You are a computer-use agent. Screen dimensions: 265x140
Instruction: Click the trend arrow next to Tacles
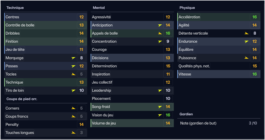73,74
